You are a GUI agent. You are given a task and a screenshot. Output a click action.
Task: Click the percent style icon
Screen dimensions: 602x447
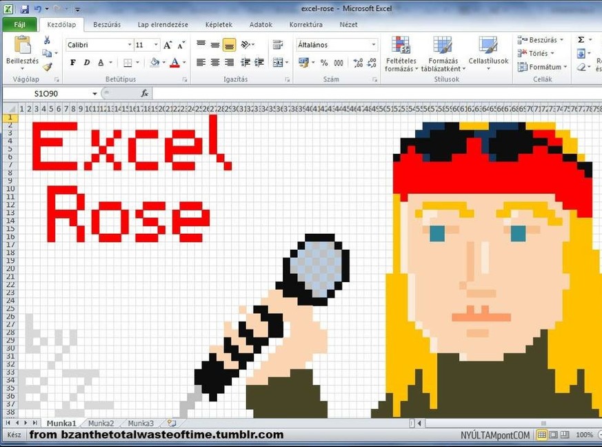[324, 63]
